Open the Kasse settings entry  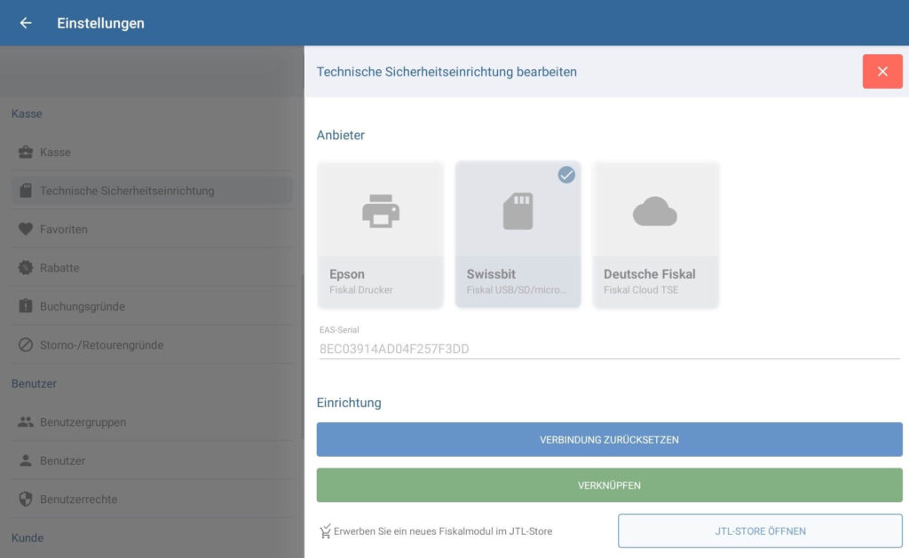[x=55, y=153]
